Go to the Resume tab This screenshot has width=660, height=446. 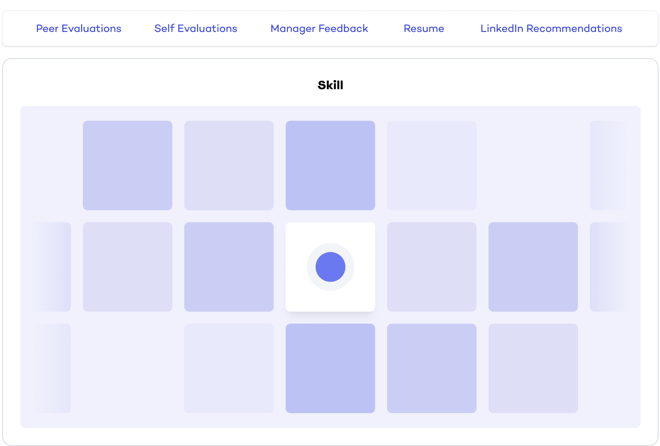pos(424,29)
